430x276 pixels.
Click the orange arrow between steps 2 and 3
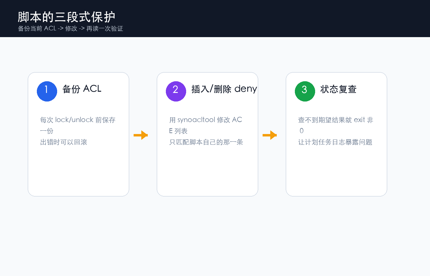[x=270, y=135]
